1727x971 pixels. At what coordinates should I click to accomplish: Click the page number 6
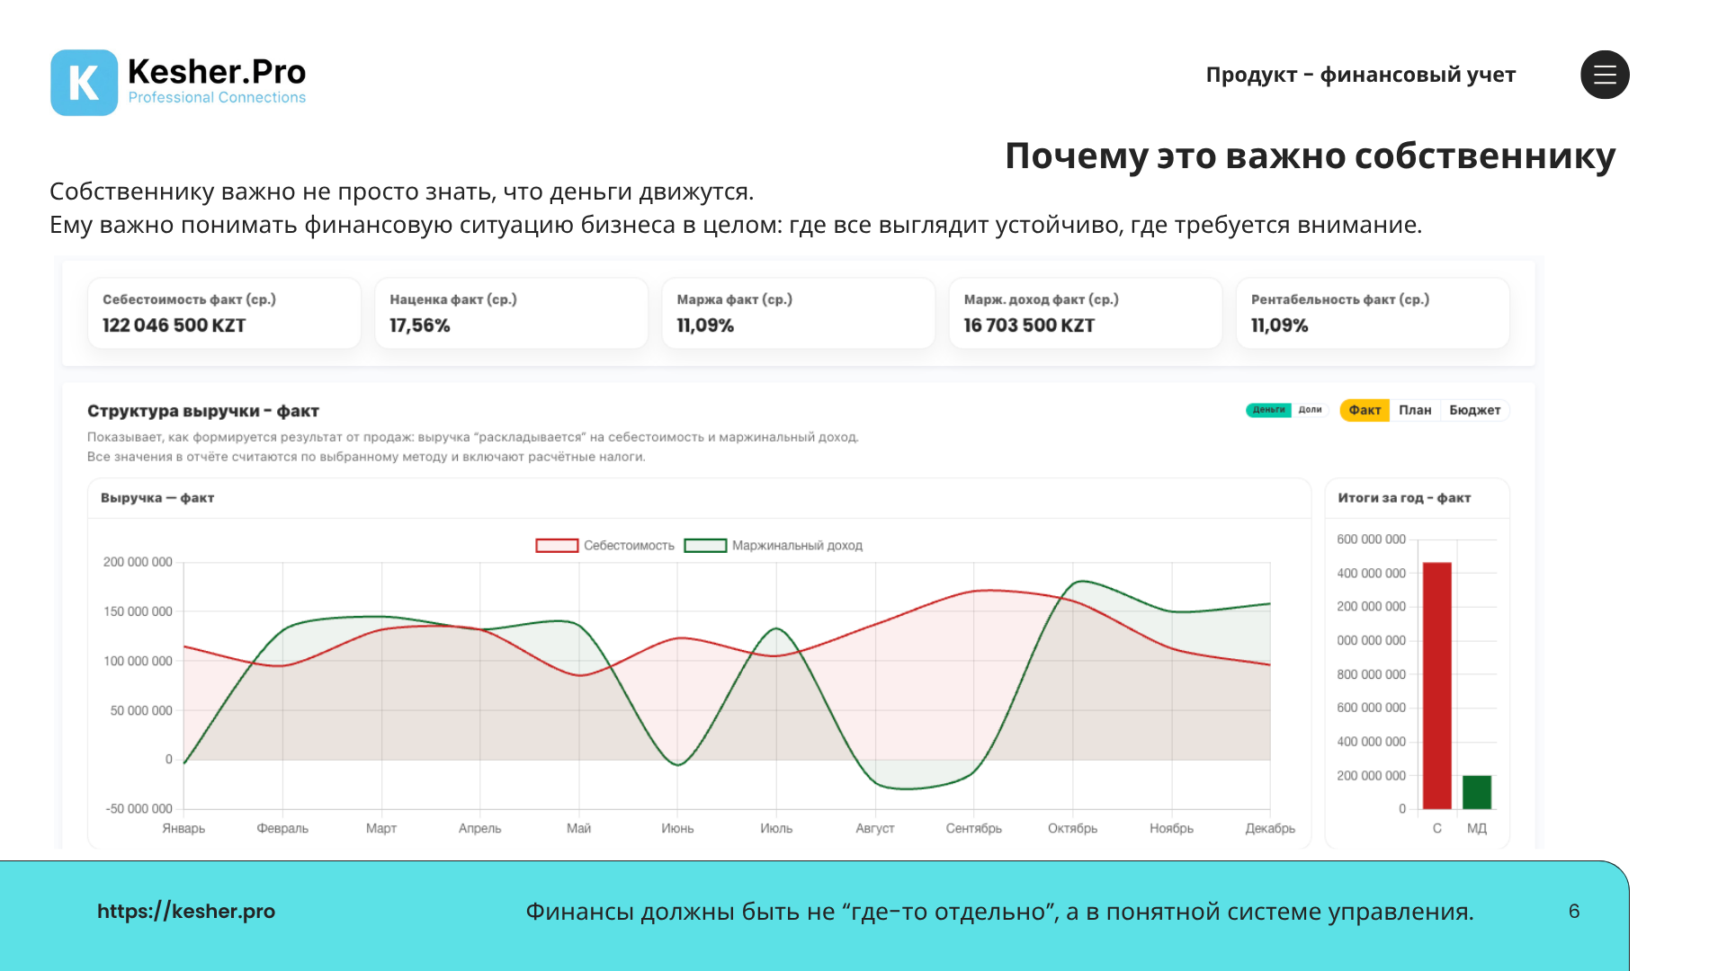tap(1574, 911)
